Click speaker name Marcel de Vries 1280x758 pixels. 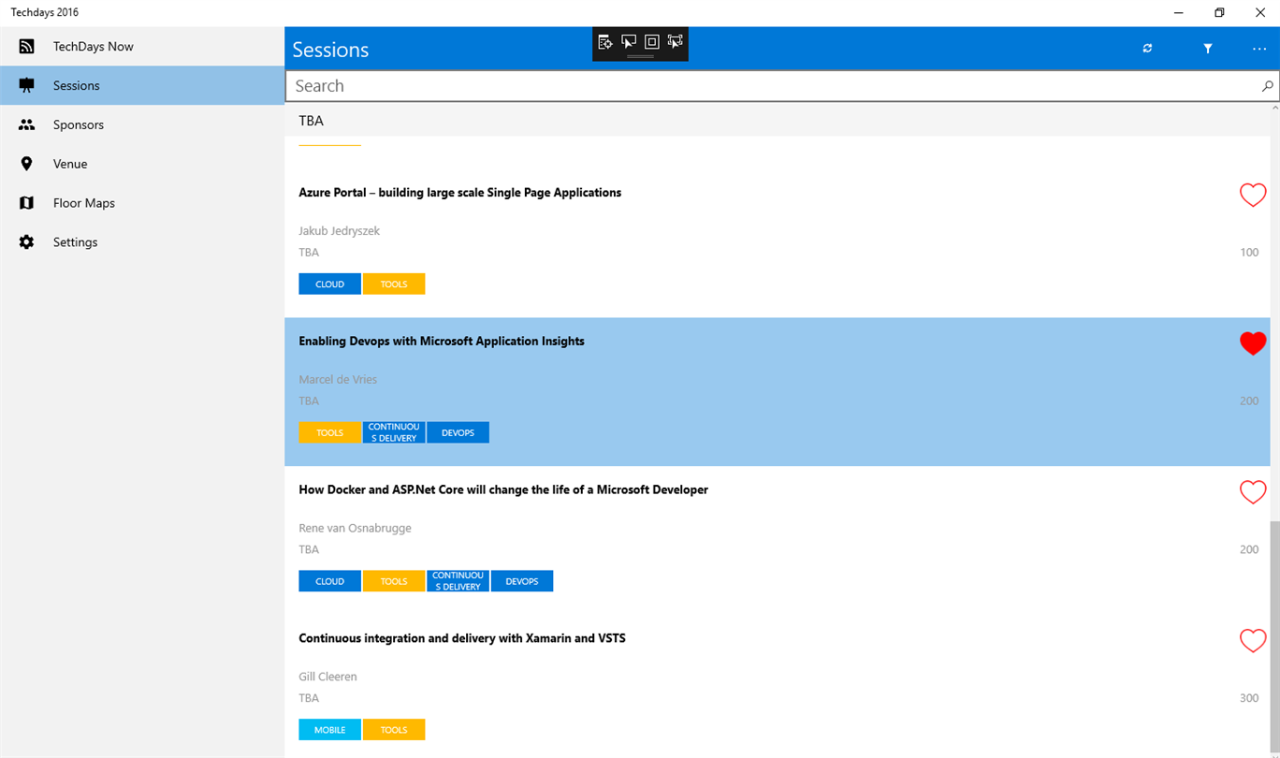(338, 380)
